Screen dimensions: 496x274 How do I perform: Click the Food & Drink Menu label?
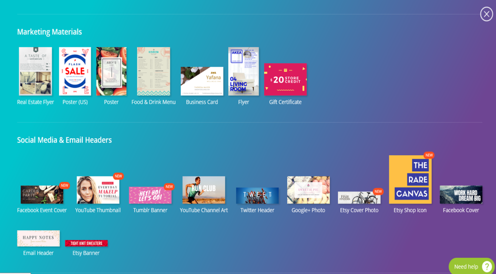(154, 102)
